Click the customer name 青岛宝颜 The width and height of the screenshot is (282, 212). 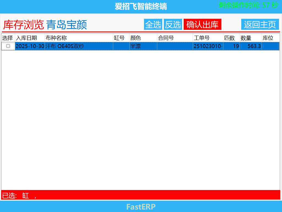click(67, 25)
